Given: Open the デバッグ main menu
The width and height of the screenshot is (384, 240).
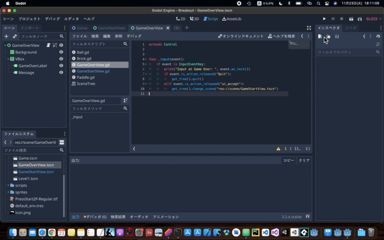Looking at the screenshot, I should pyautogui.click(x=52, y=19).
